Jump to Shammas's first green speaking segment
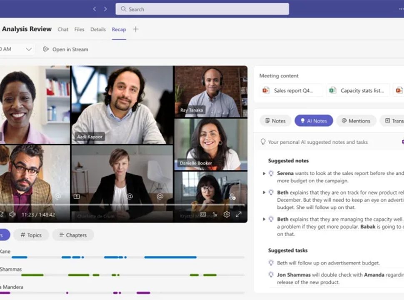The height and width of the screenshot is (300, 404). 32,275
